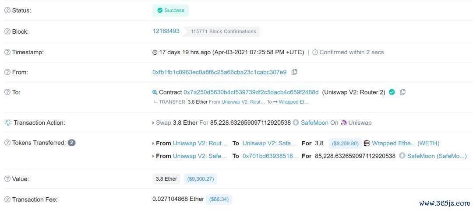Click the help icon beside Transaction Fee
The height and width of the screenshot is (210, 473).
click(7, 199)
